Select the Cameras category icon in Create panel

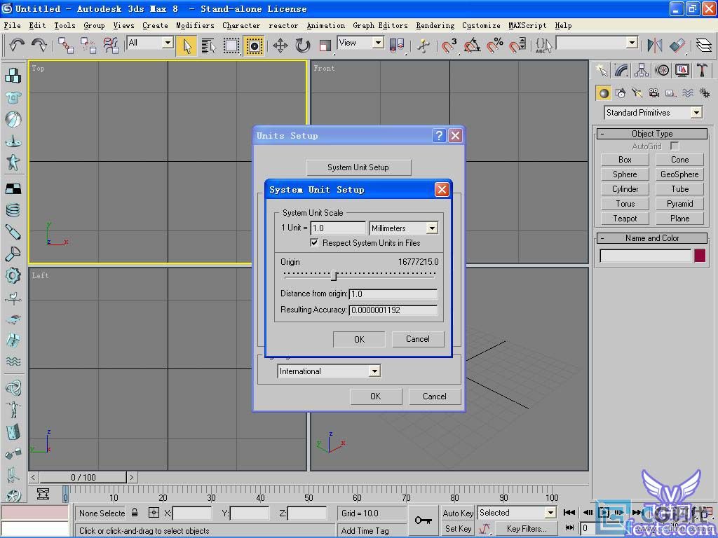[654, 93]
